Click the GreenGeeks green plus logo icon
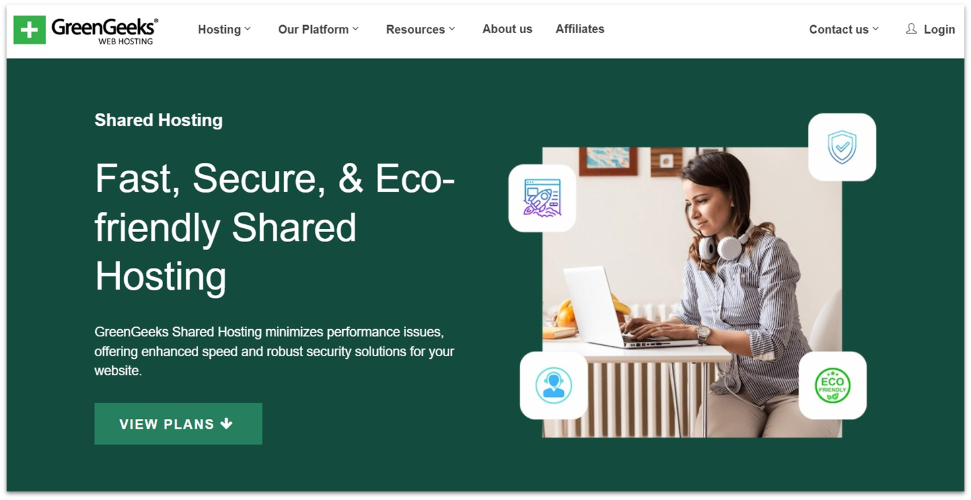 point(30,30)
